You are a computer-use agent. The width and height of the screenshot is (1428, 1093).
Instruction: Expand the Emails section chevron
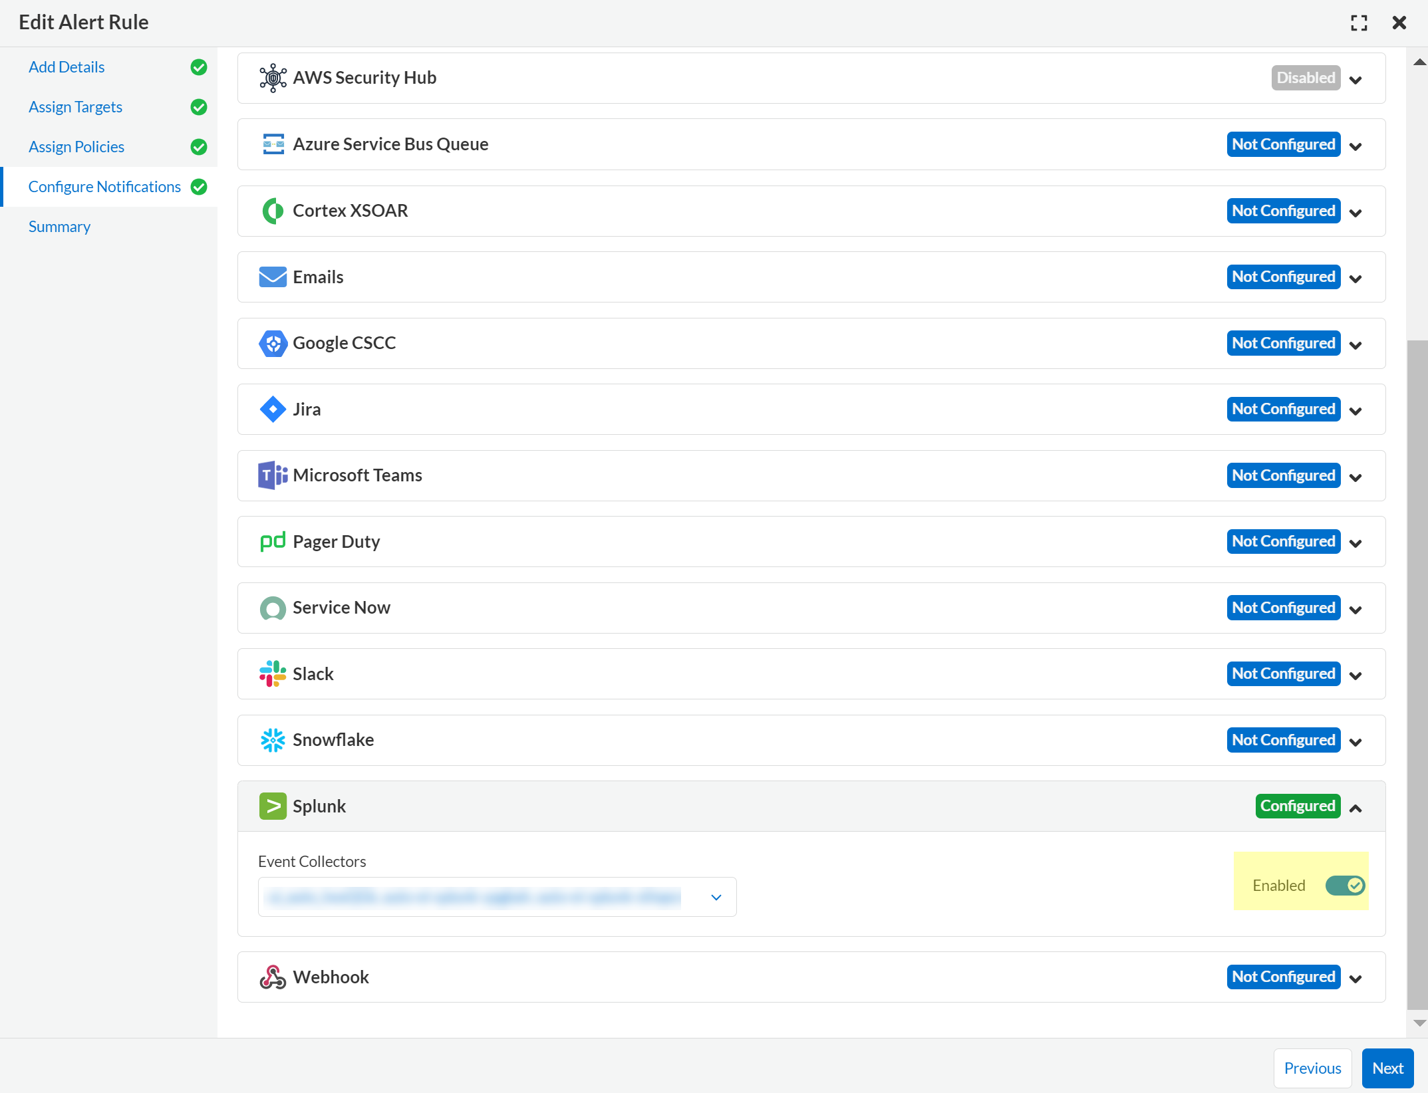[x=1356, y=279]
